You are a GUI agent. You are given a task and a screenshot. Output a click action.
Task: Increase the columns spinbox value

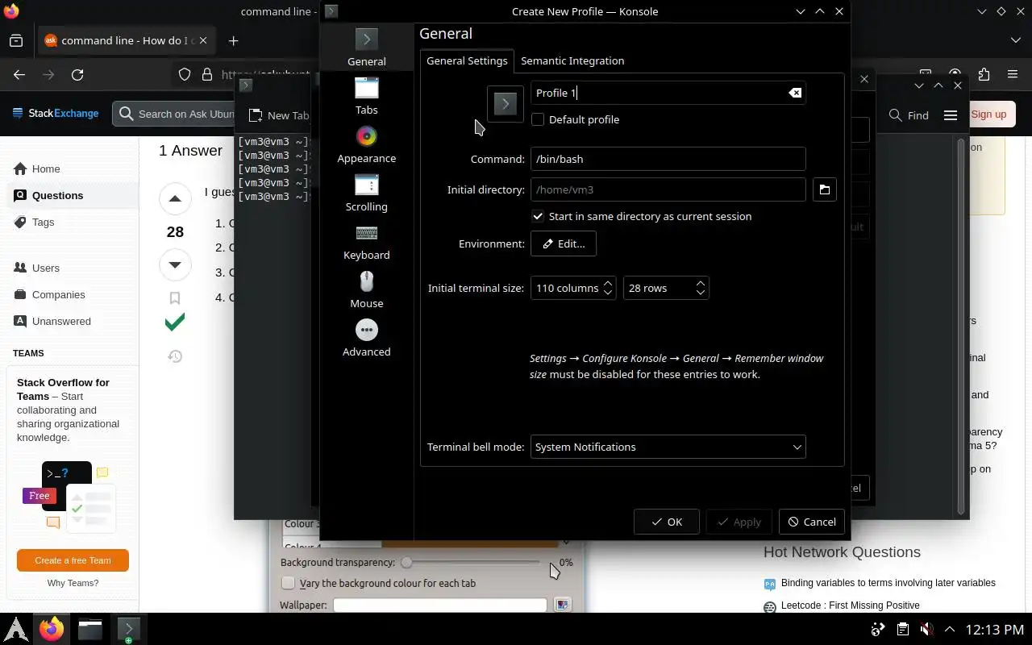(608, 282)
